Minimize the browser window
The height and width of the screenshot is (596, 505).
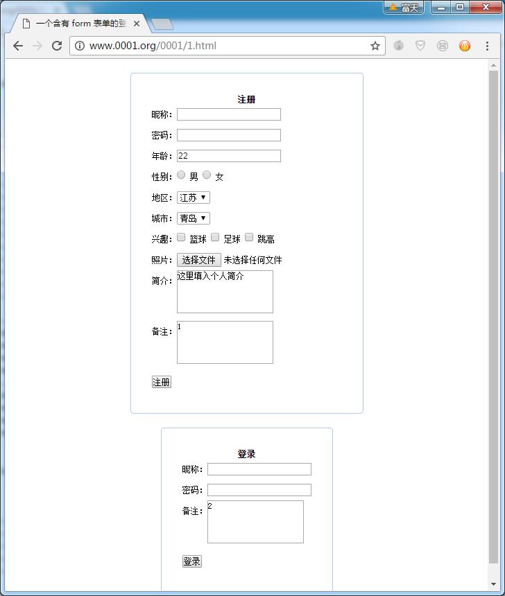(x=441, y=7)
